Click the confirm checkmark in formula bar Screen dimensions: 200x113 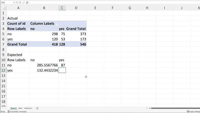[x=23, y=3]
